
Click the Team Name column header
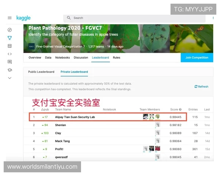tap(63, 110)
